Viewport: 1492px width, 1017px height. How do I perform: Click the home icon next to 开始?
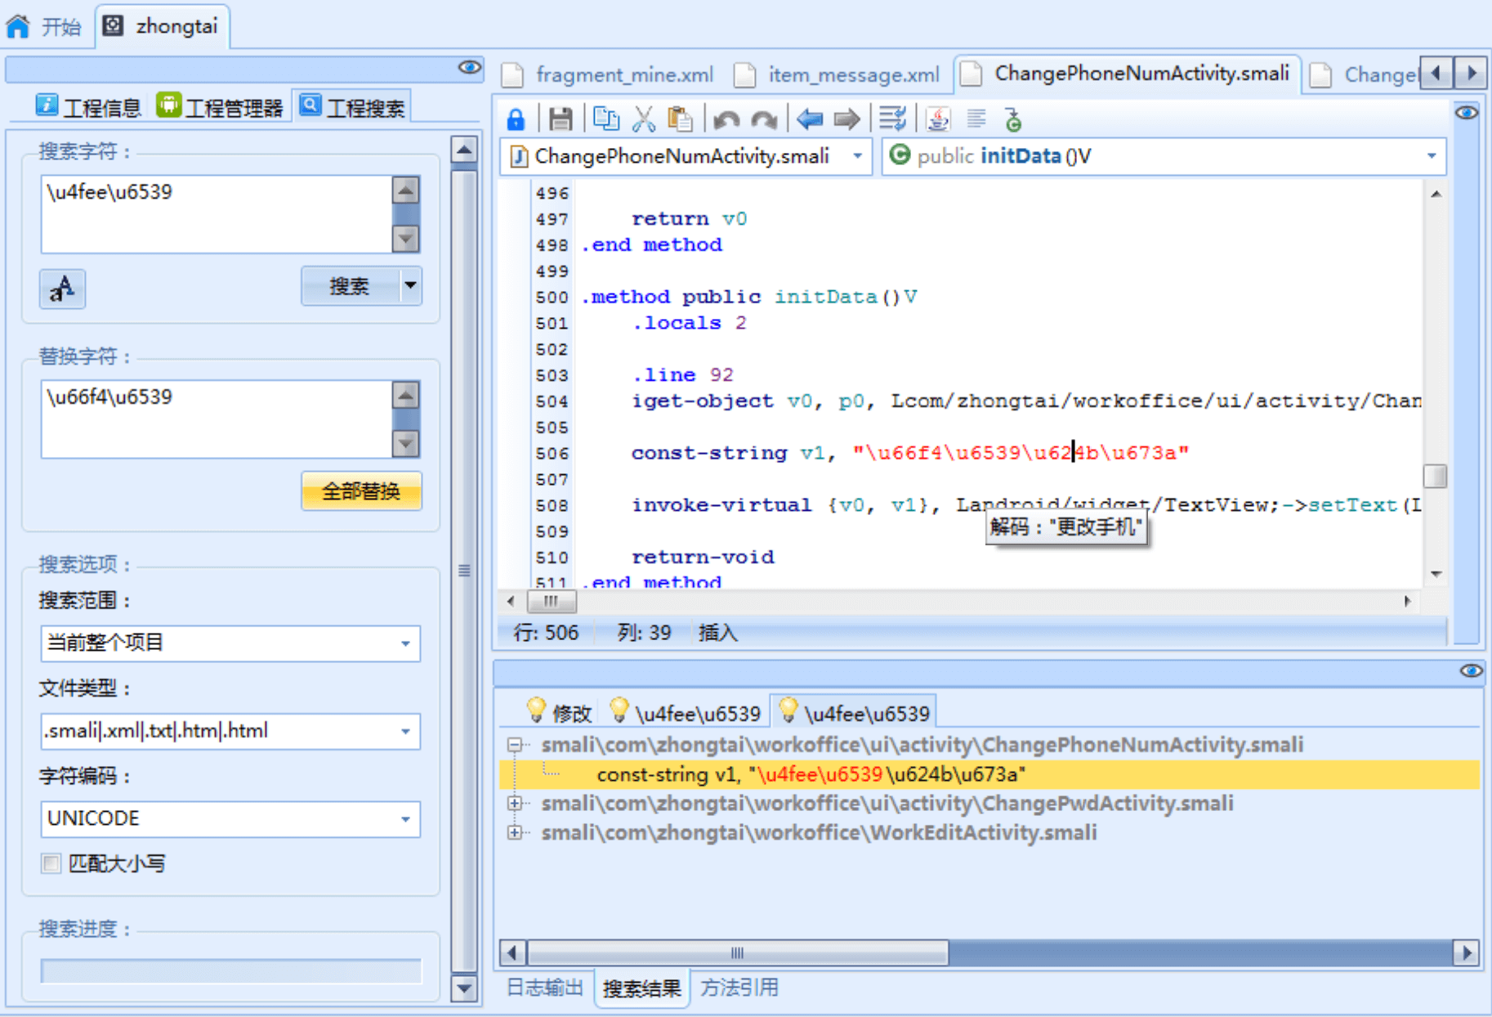coord(18,27)
